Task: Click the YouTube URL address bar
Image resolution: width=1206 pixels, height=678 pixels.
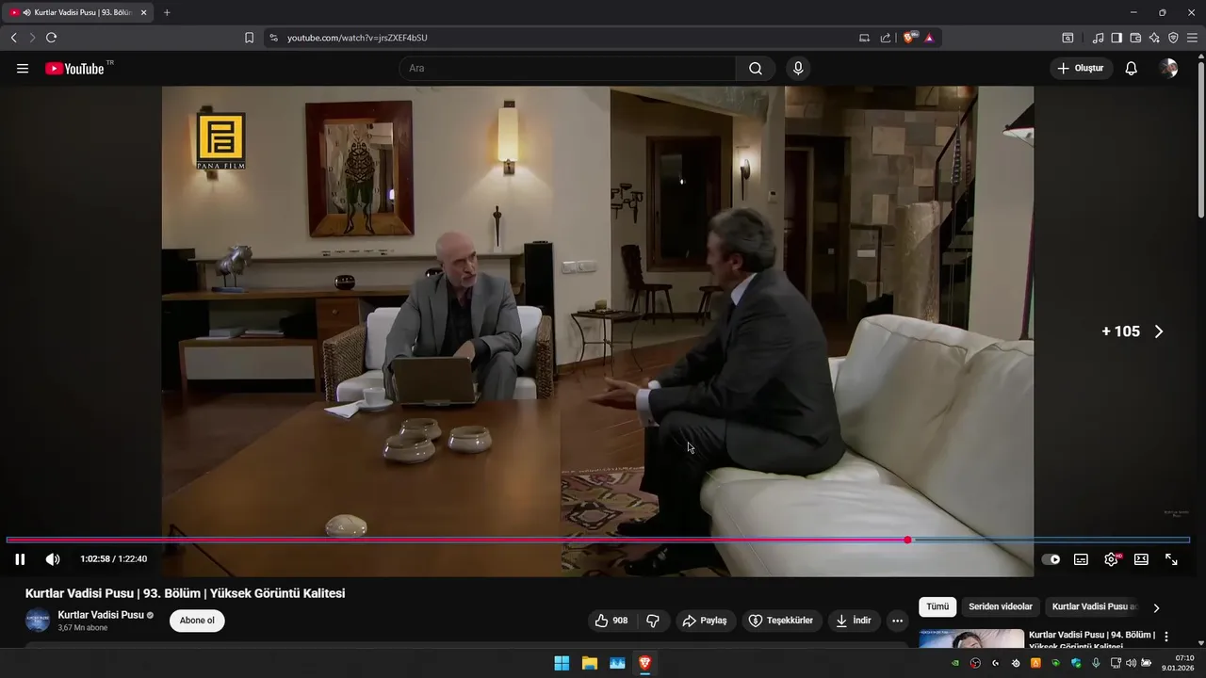Action: (565, 38)
